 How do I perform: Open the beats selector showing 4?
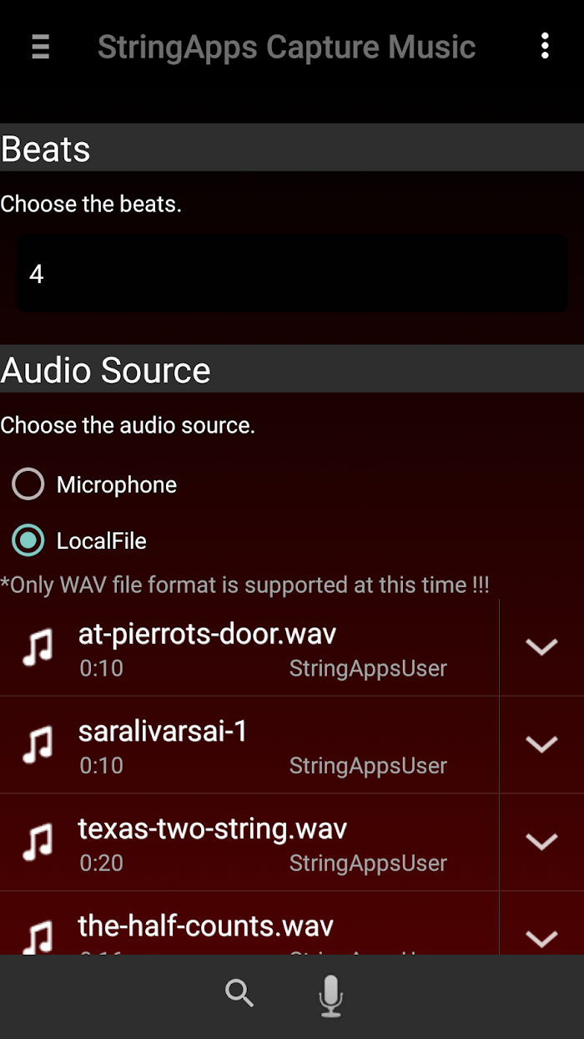(292, 274)
